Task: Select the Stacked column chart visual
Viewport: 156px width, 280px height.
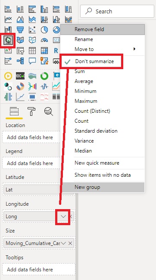Action: [20, 9]
